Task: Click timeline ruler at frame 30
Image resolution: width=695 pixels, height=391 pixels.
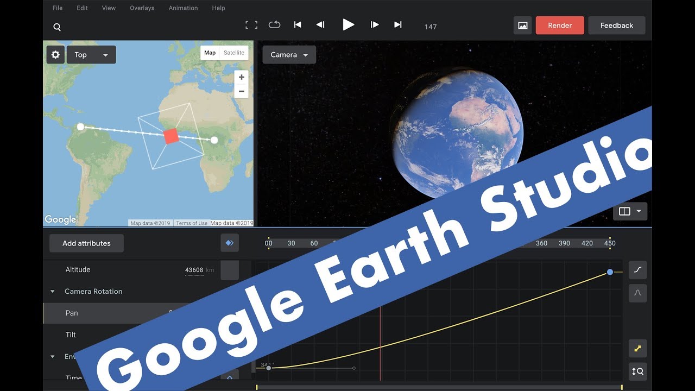Action: pos(291,243)
